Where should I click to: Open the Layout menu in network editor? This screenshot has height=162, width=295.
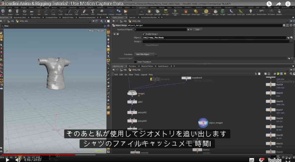click(x=144, y=75)
